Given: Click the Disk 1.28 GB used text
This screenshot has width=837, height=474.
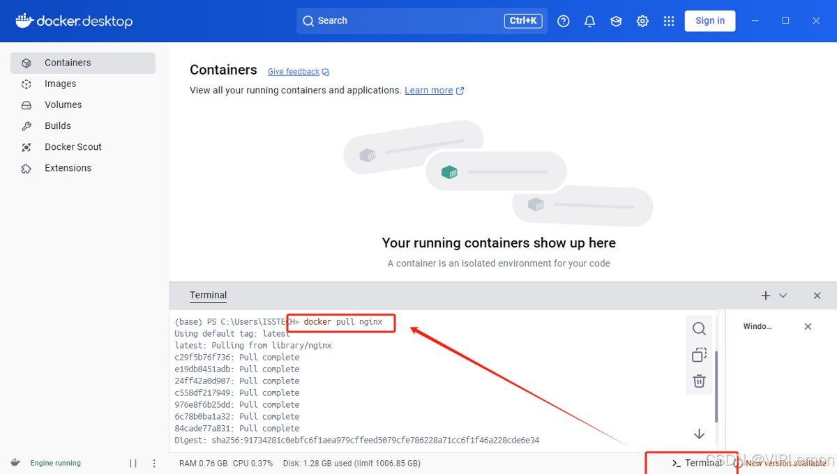Looking at the screenshot, I should tap(352, 463).
